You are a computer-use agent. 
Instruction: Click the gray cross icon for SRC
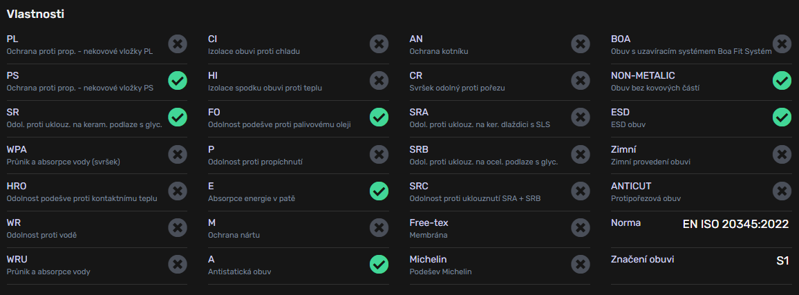tap(581, 191)
